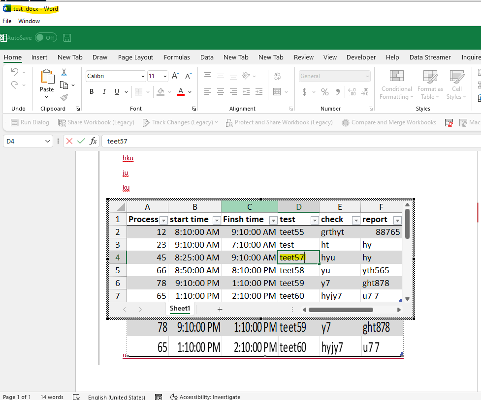Click the Increase Font Size icon
Screen dimensions: 481x400
pyautogui.click(x=176, y=76)
